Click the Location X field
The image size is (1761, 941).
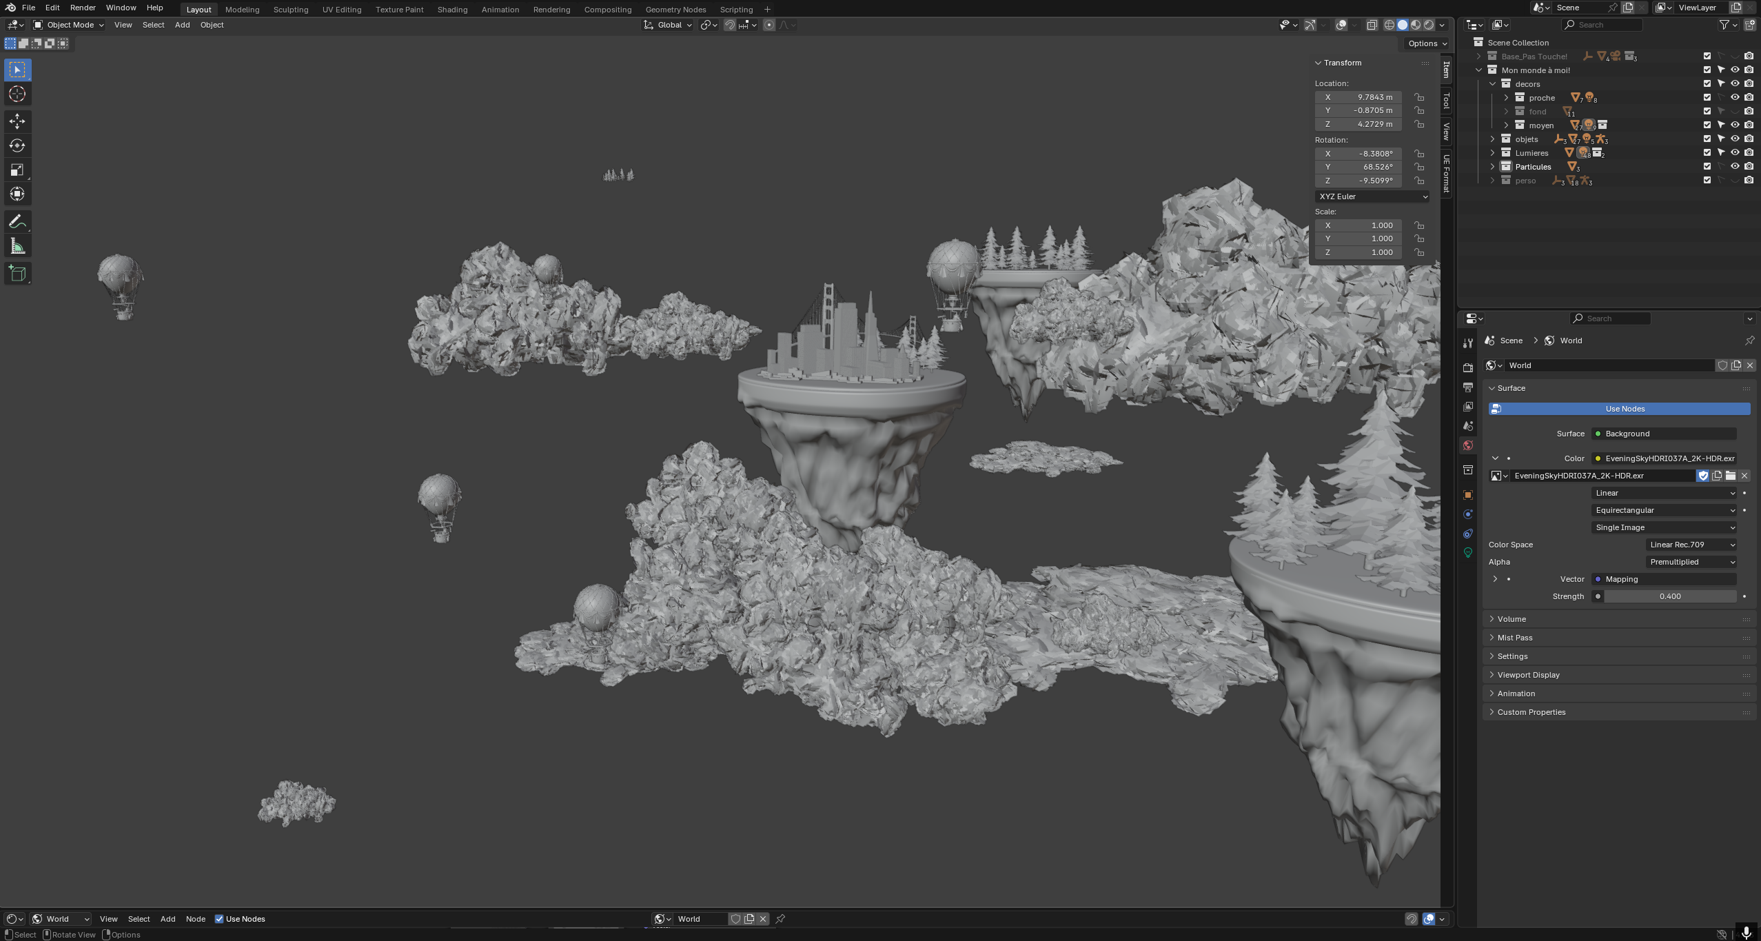click(1358, 97)
